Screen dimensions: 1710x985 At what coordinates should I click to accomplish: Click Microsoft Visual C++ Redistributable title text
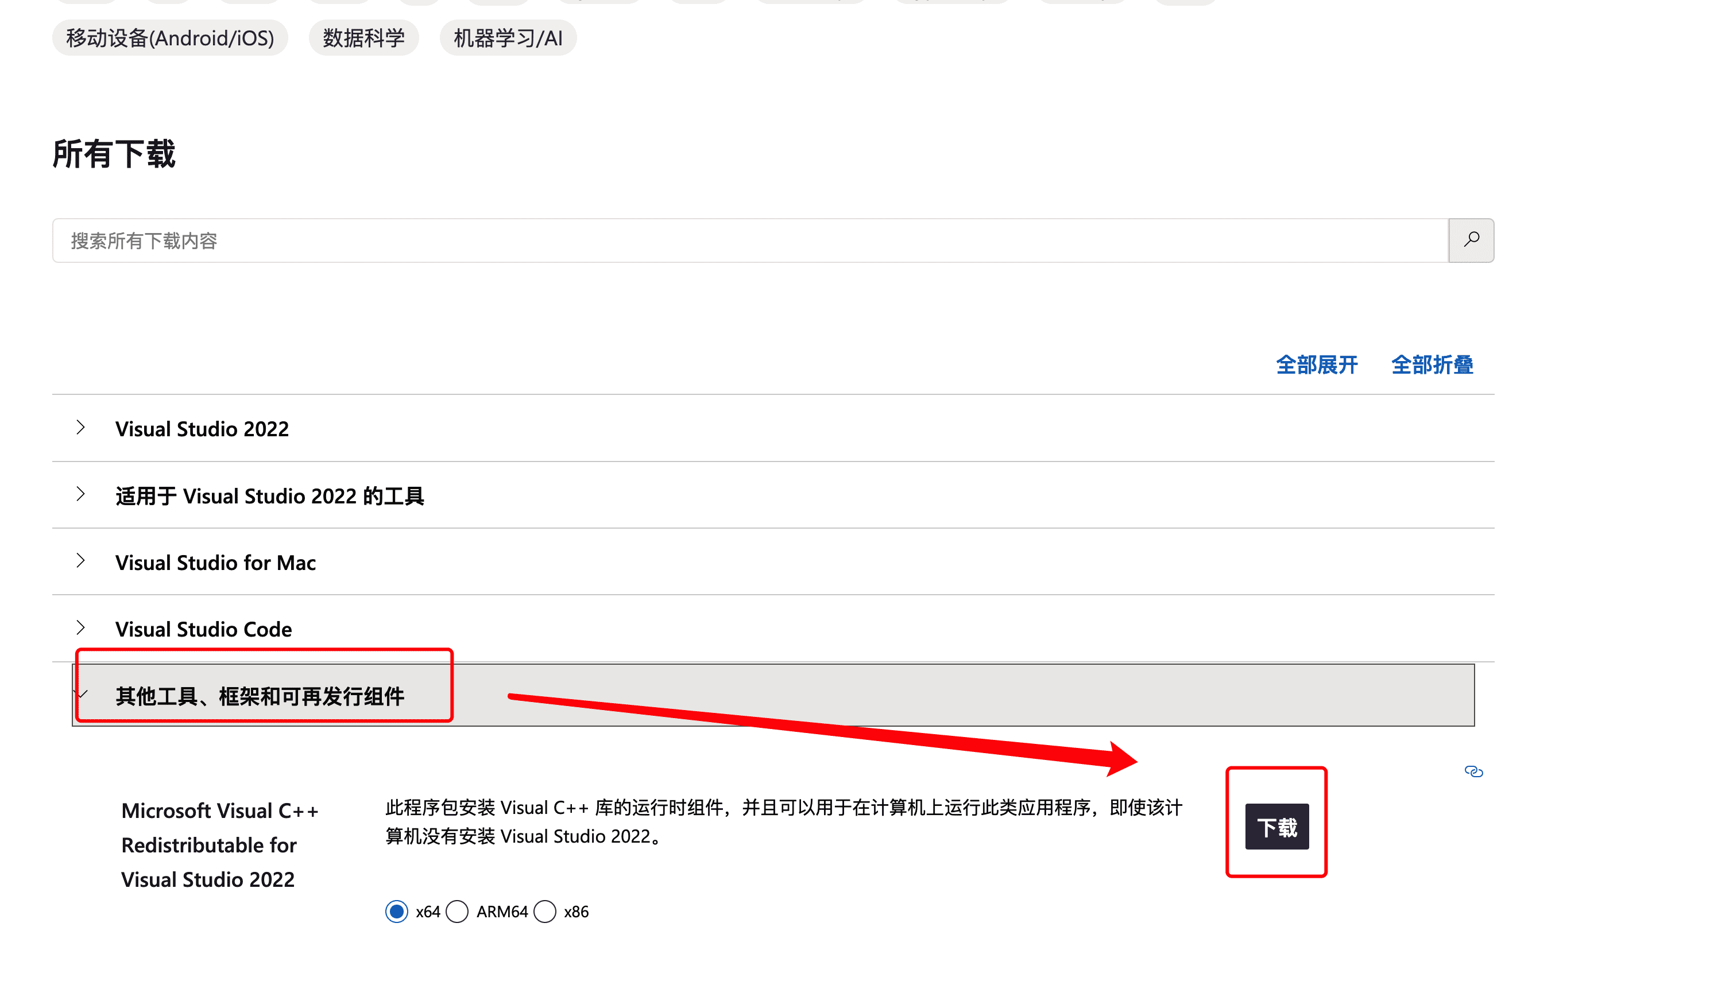(x=219, y=845)
